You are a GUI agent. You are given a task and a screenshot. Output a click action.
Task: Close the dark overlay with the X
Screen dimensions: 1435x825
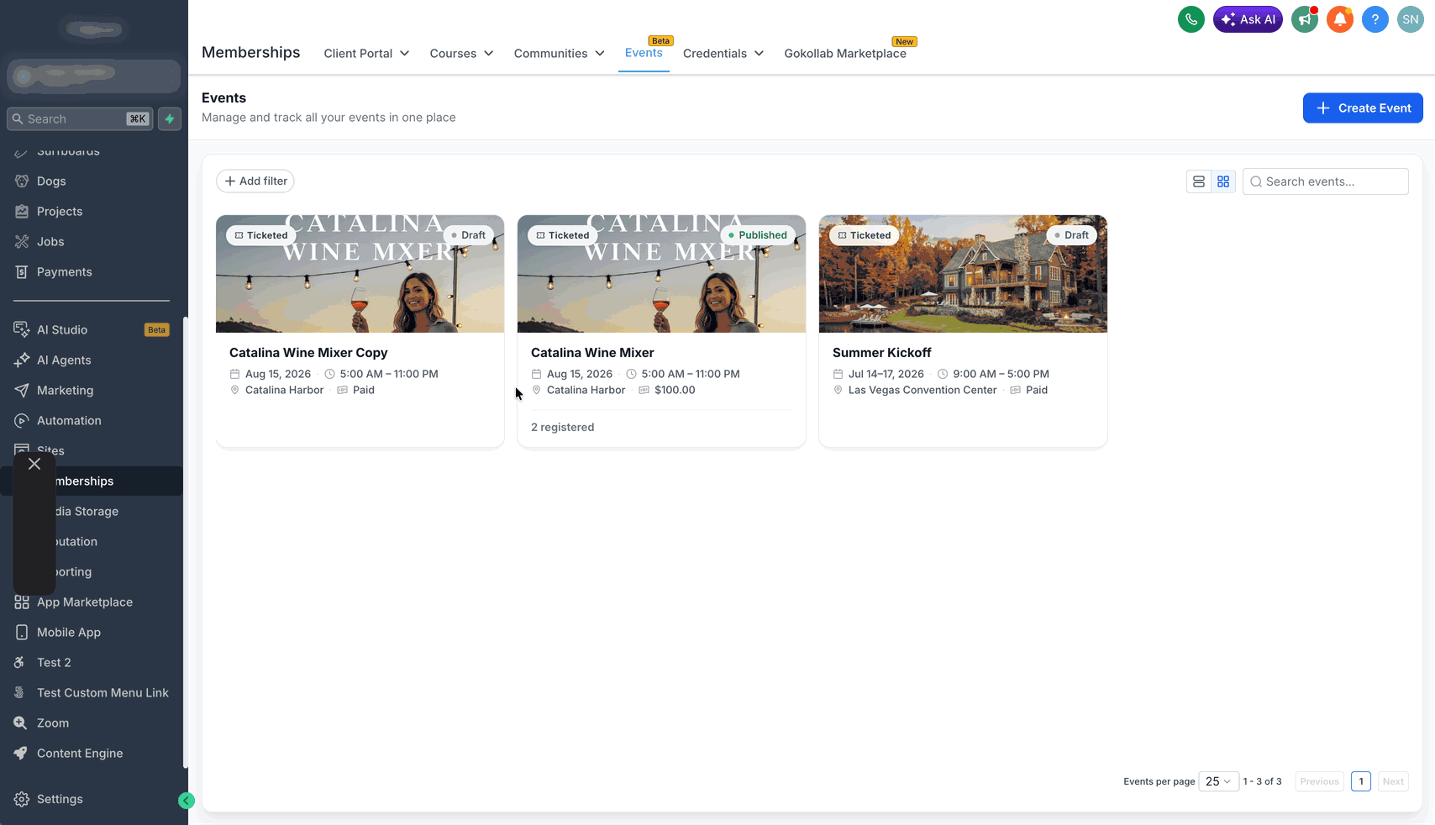pos(34,464)
